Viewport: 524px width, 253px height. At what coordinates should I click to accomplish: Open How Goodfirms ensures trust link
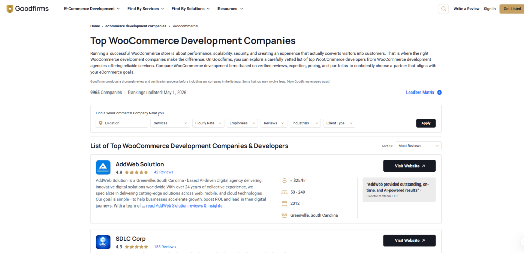coord(308,81)
